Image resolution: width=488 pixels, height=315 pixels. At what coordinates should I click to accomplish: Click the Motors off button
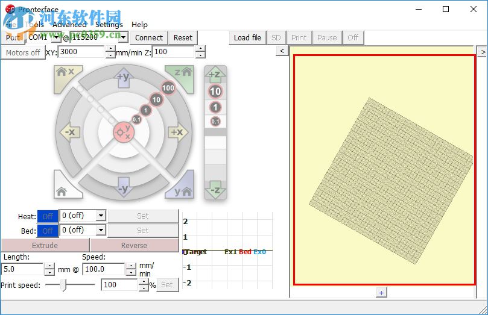pos(23,53)
